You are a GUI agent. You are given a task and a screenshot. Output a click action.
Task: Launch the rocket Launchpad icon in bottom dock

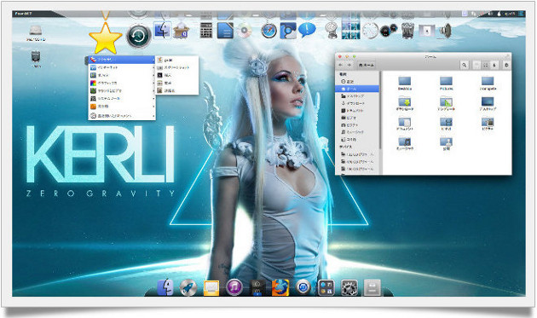tap(188, 287)
